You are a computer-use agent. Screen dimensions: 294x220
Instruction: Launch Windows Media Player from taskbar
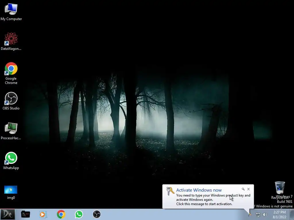43,214
